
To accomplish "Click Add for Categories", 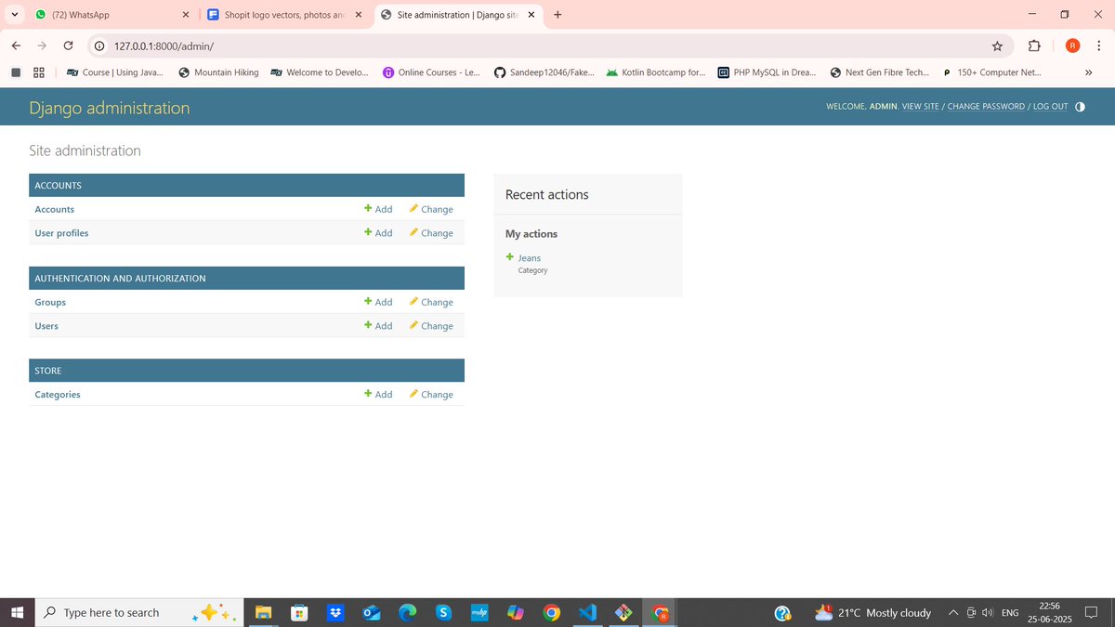I will click(378, 395).
